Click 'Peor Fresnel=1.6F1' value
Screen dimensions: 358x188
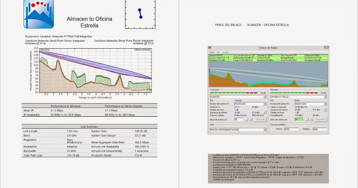point(288,55)
